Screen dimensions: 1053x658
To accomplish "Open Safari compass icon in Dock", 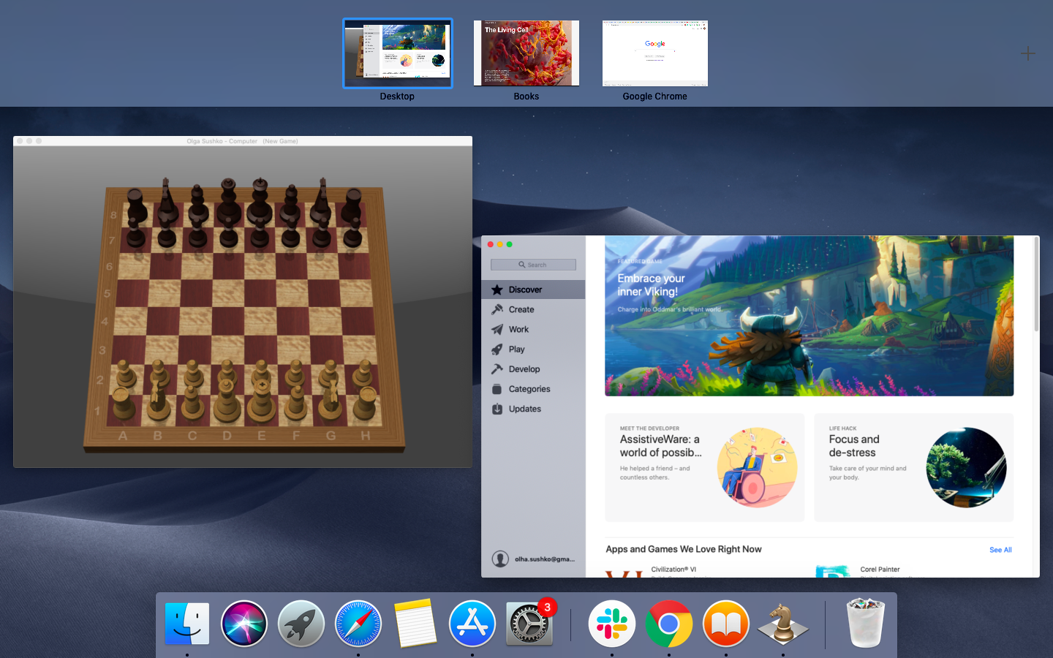I will tap(358, 624).
